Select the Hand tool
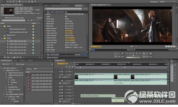The height and width of the screenshot is (107, 178). (x=32, y=2)
